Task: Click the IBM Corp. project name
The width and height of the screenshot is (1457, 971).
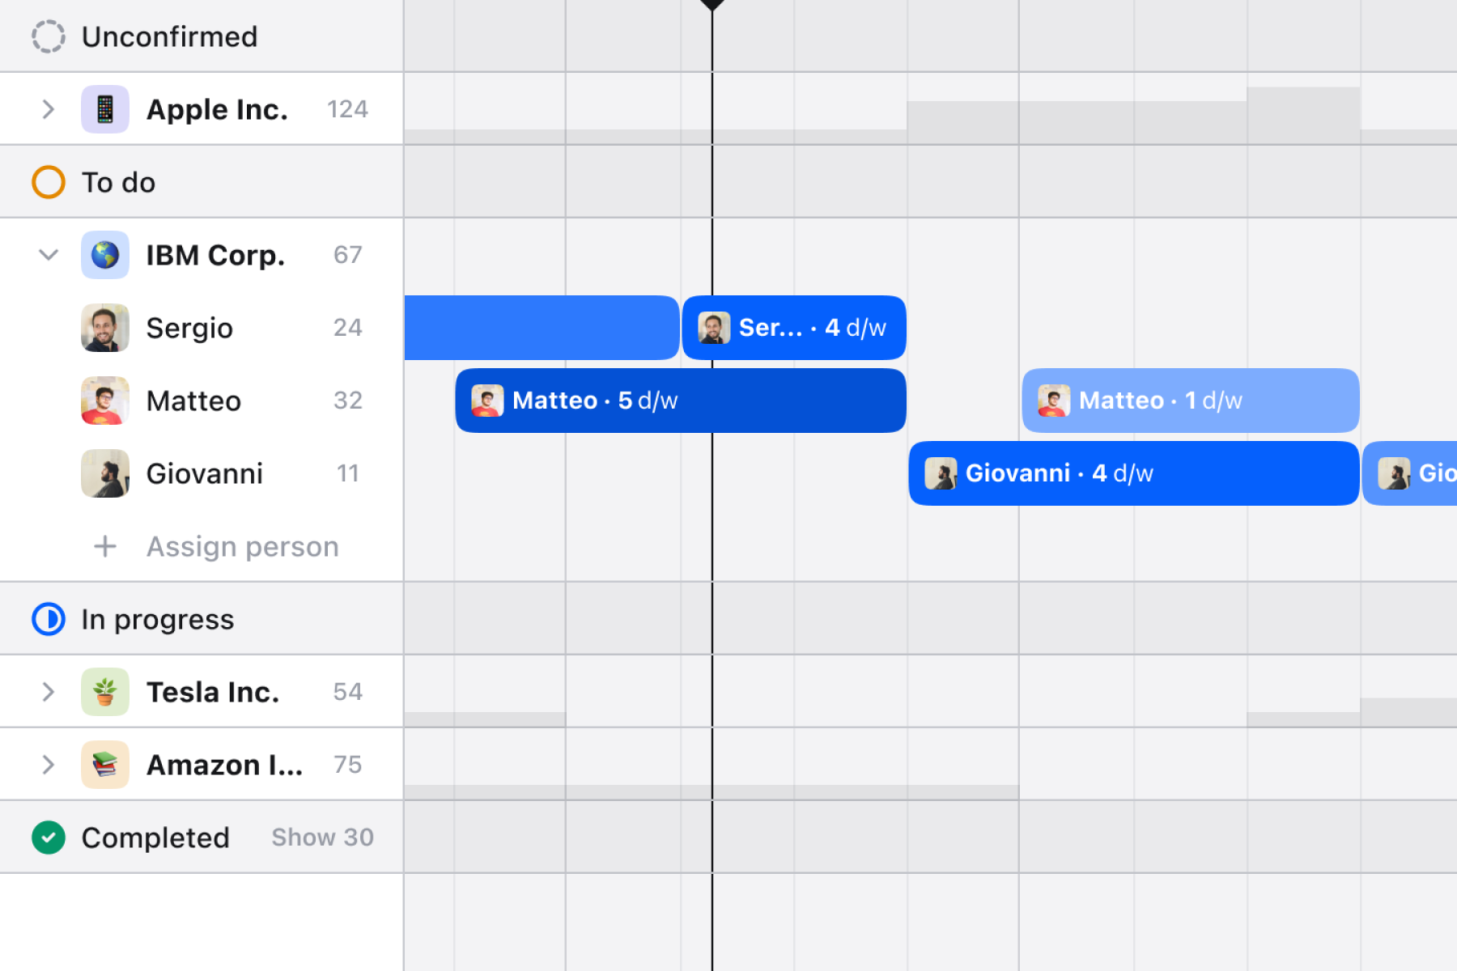Action: pos(215,256)
